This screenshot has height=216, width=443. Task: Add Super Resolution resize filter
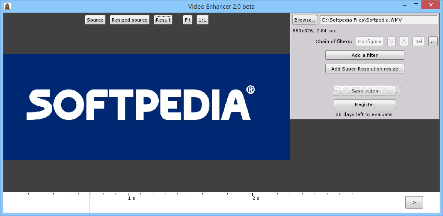click(x=365, y=68)
